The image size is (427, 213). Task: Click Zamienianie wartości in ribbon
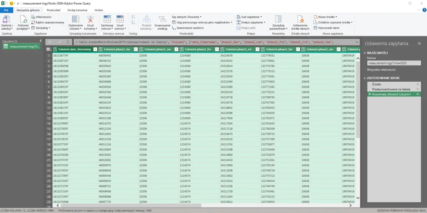point(188,28)
